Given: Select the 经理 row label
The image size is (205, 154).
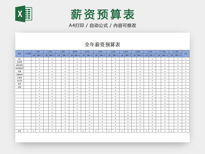Looking at the screenshot, I should (x=20, y=72).
